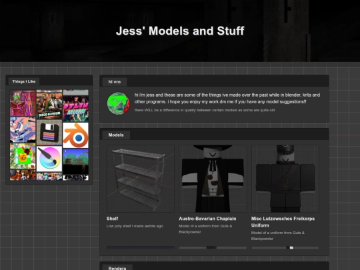Image resolution: width=360 pixels, height=270 pixels.
Task: Open the Models tab
Action: [x=116, y=135]
